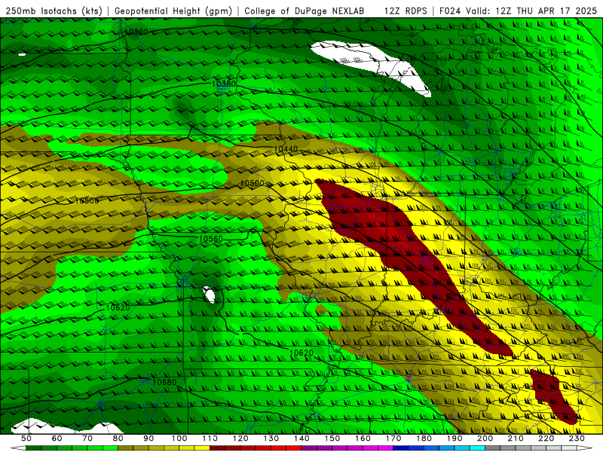Viewport: 603px width, 452px height.
Task: Click the 140 tick label on colorbar
Action: (301, 438)
